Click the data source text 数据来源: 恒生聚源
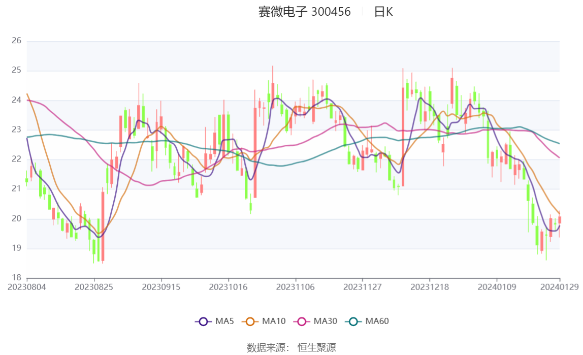 pos(291,348)
